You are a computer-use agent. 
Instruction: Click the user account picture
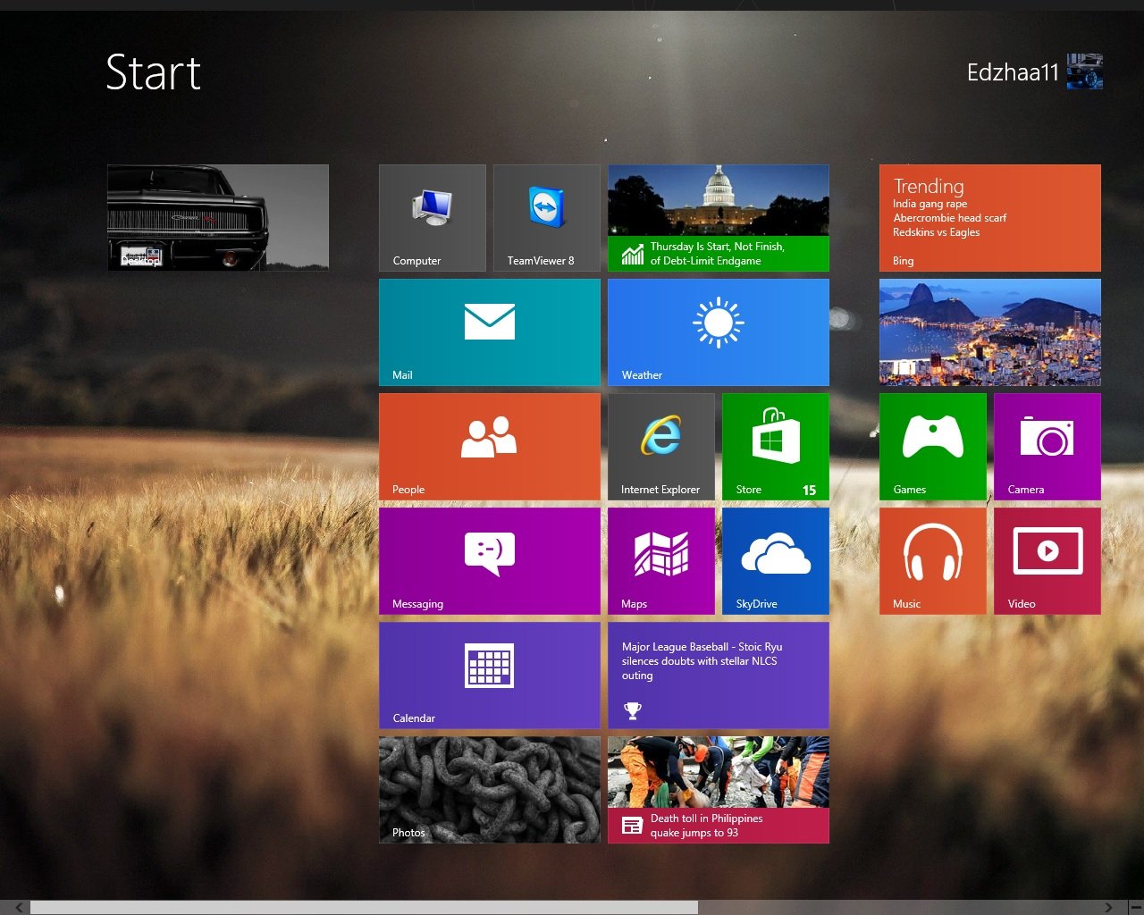[1085, 71]
